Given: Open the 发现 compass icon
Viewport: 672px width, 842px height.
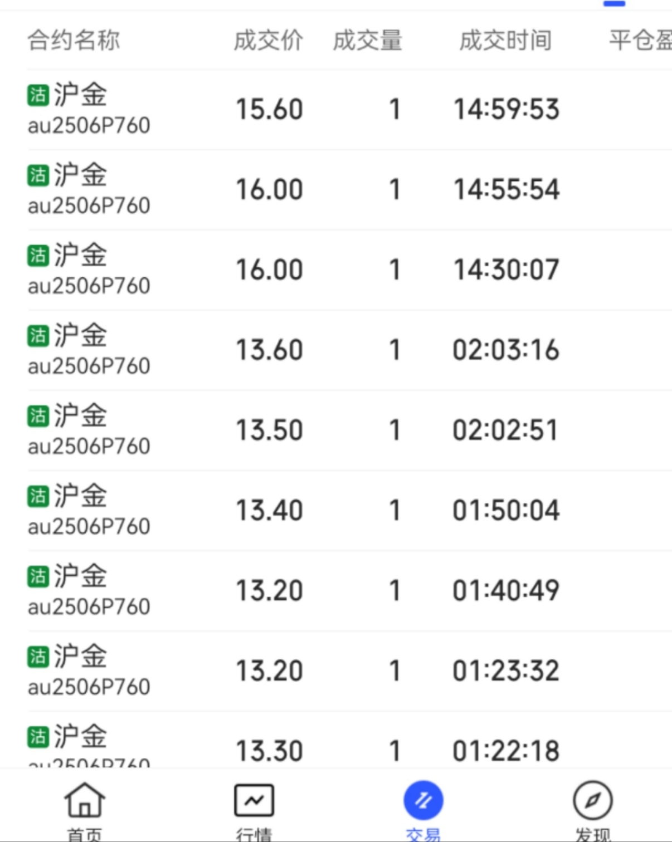Looking at the screenshot, I should click(593, 800).
